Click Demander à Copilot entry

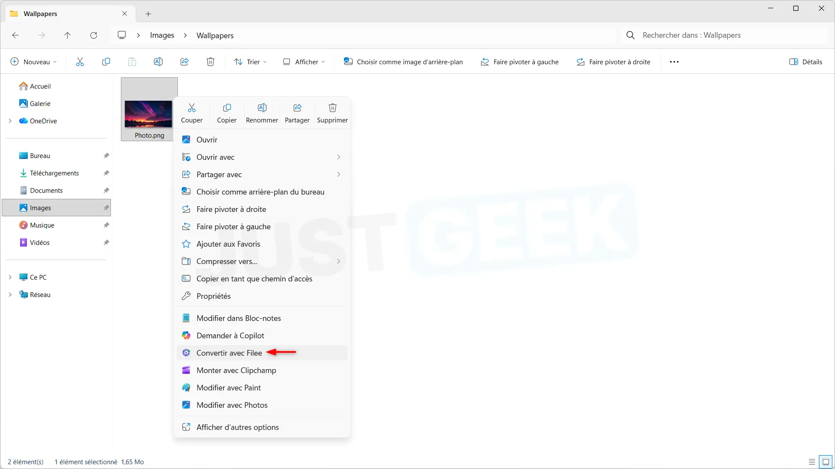(x=262, y=335)
